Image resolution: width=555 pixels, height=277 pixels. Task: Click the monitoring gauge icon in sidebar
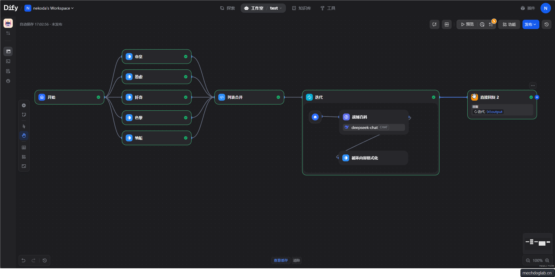click(x=8, y=81)
